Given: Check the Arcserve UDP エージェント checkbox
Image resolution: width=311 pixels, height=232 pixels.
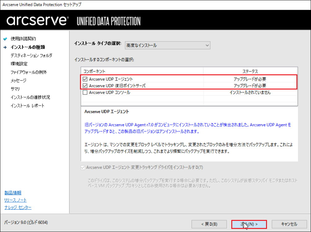Looking at the screenshot, I should [x=85, y=79].
